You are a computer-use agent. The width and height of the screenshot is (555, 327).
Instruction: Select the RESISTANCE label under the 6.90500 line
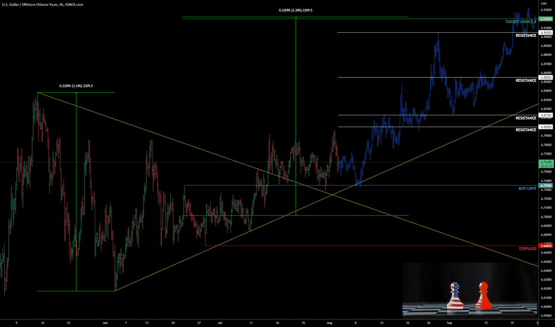pos(526,36)
